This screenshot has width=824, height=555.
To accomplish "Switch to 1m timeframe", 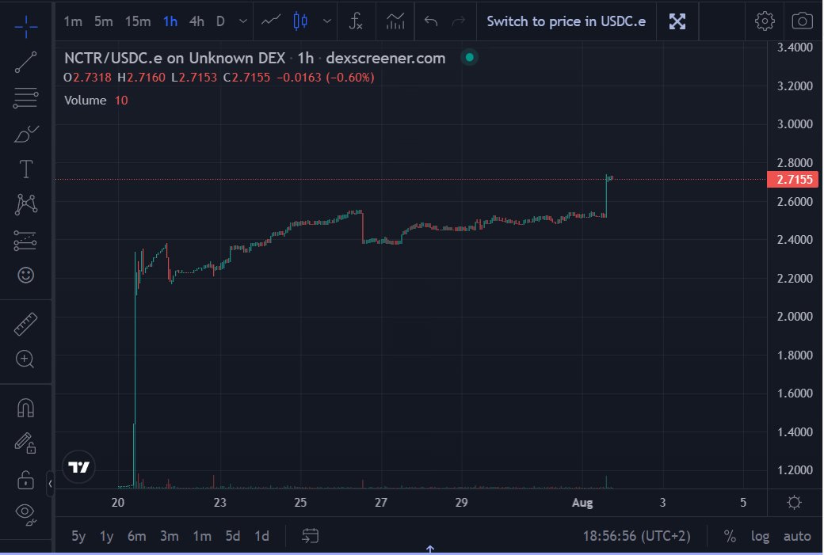I will 73,21.
